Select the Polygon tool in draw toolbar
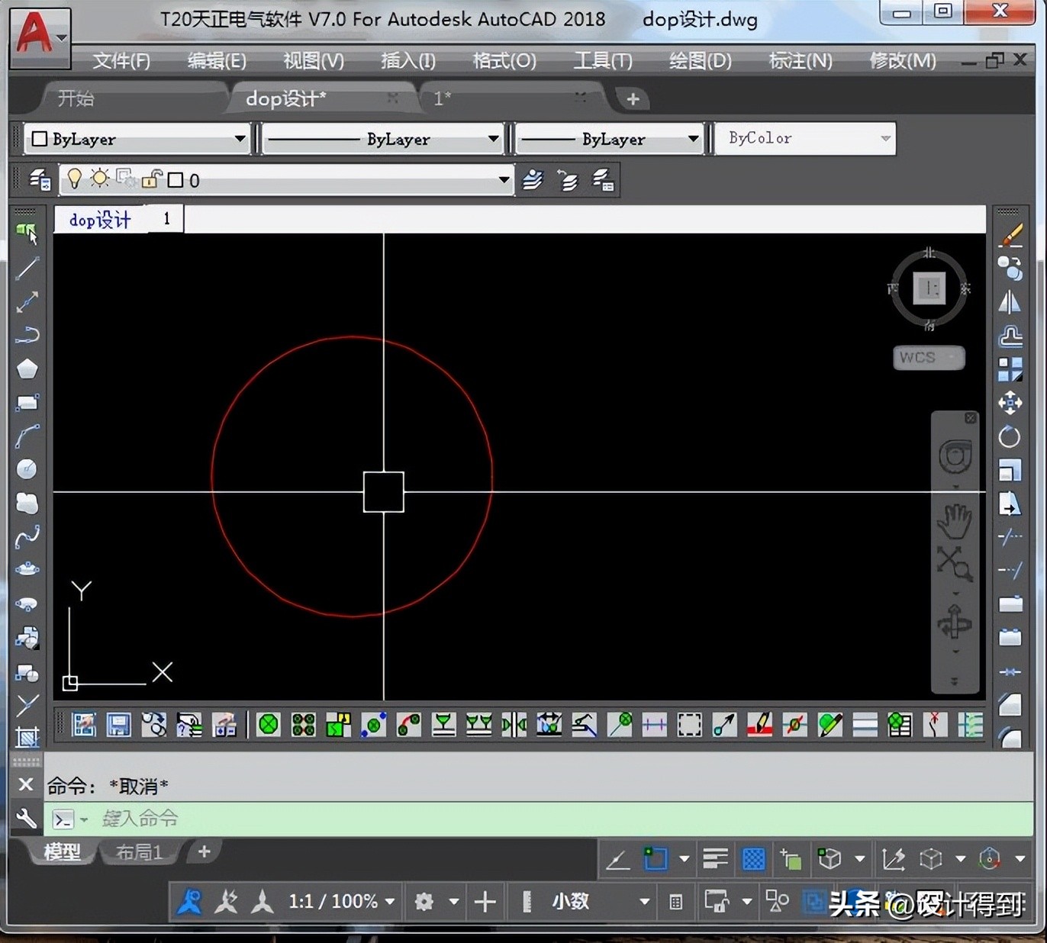The height and width of the screenshot is (943, 1047). 27,369
